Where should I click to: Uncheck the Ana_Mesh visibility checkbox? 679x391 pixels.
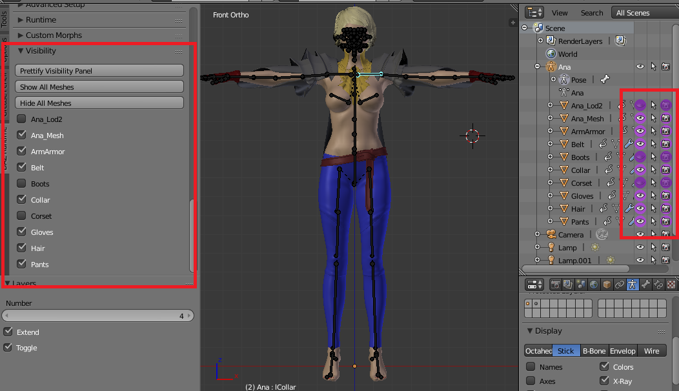coord(21,135)
